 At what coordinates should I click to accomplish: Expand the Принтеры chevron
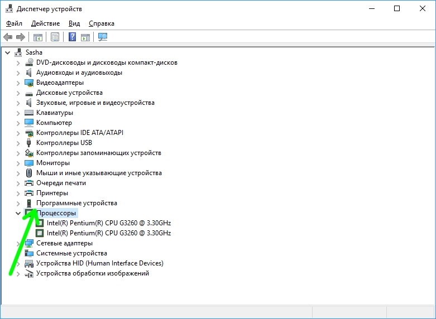tap(18, 193)
